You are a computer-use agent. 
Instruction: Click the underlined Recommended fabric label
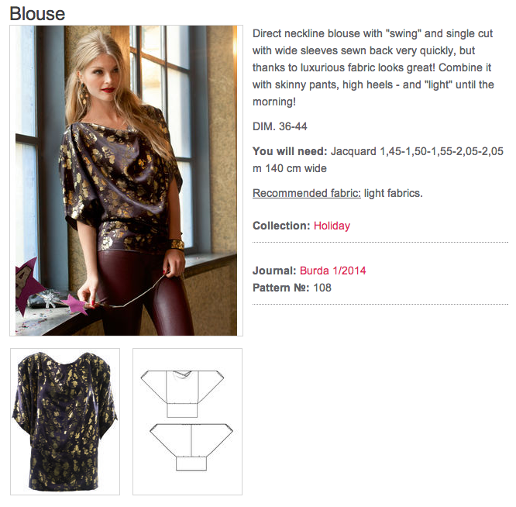(306, 193)
